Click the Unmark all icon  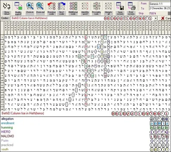(108, 6)
